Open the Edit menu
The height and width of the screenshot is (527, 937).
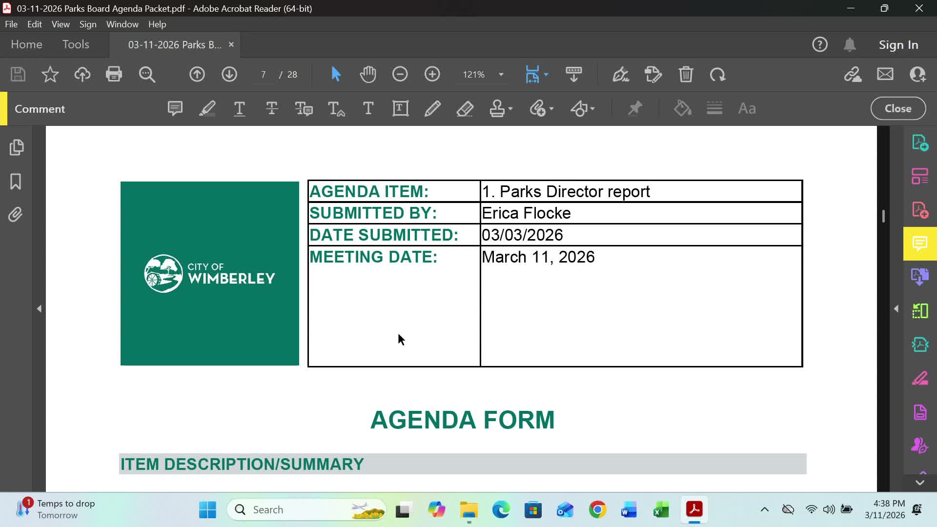tap(34, 24)
